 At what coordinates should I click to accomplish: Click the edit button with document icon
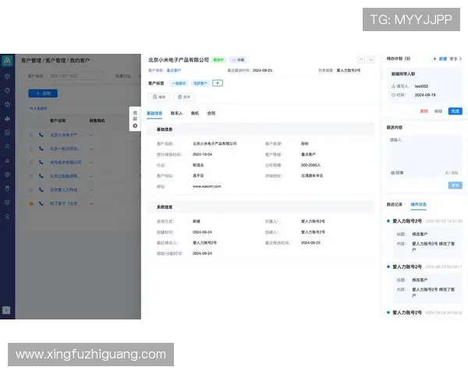pyautogui.click(x=159, y=97)
